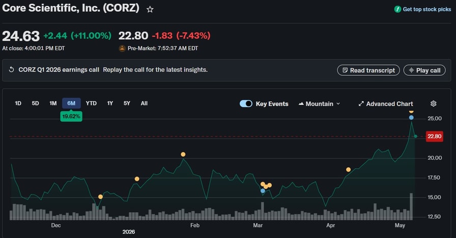This screenshot has height=238, width=456.
Task: Click the yellow event marker in early January 2026
Action: (x=137, y=179)
